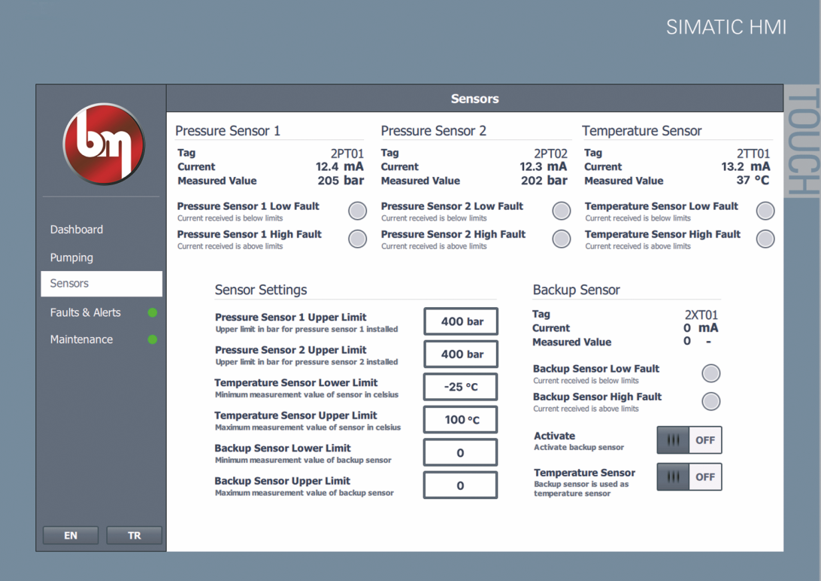Click the 2PT01 tag value

[347, 154]
